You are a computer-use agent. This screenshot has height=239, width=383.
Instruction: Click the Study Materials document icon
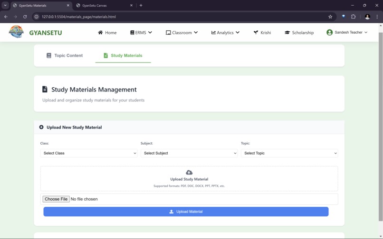(x=105, y=55)
